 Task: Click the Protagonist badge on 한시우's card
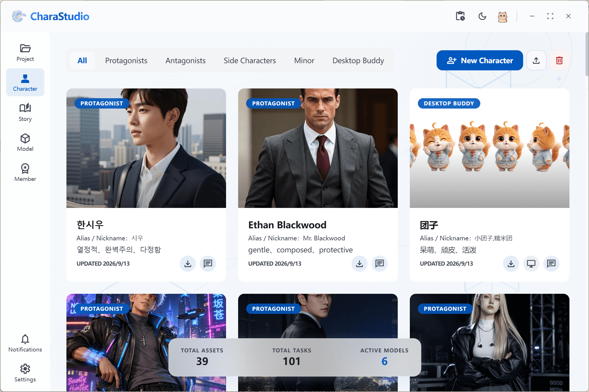[102, 103]
